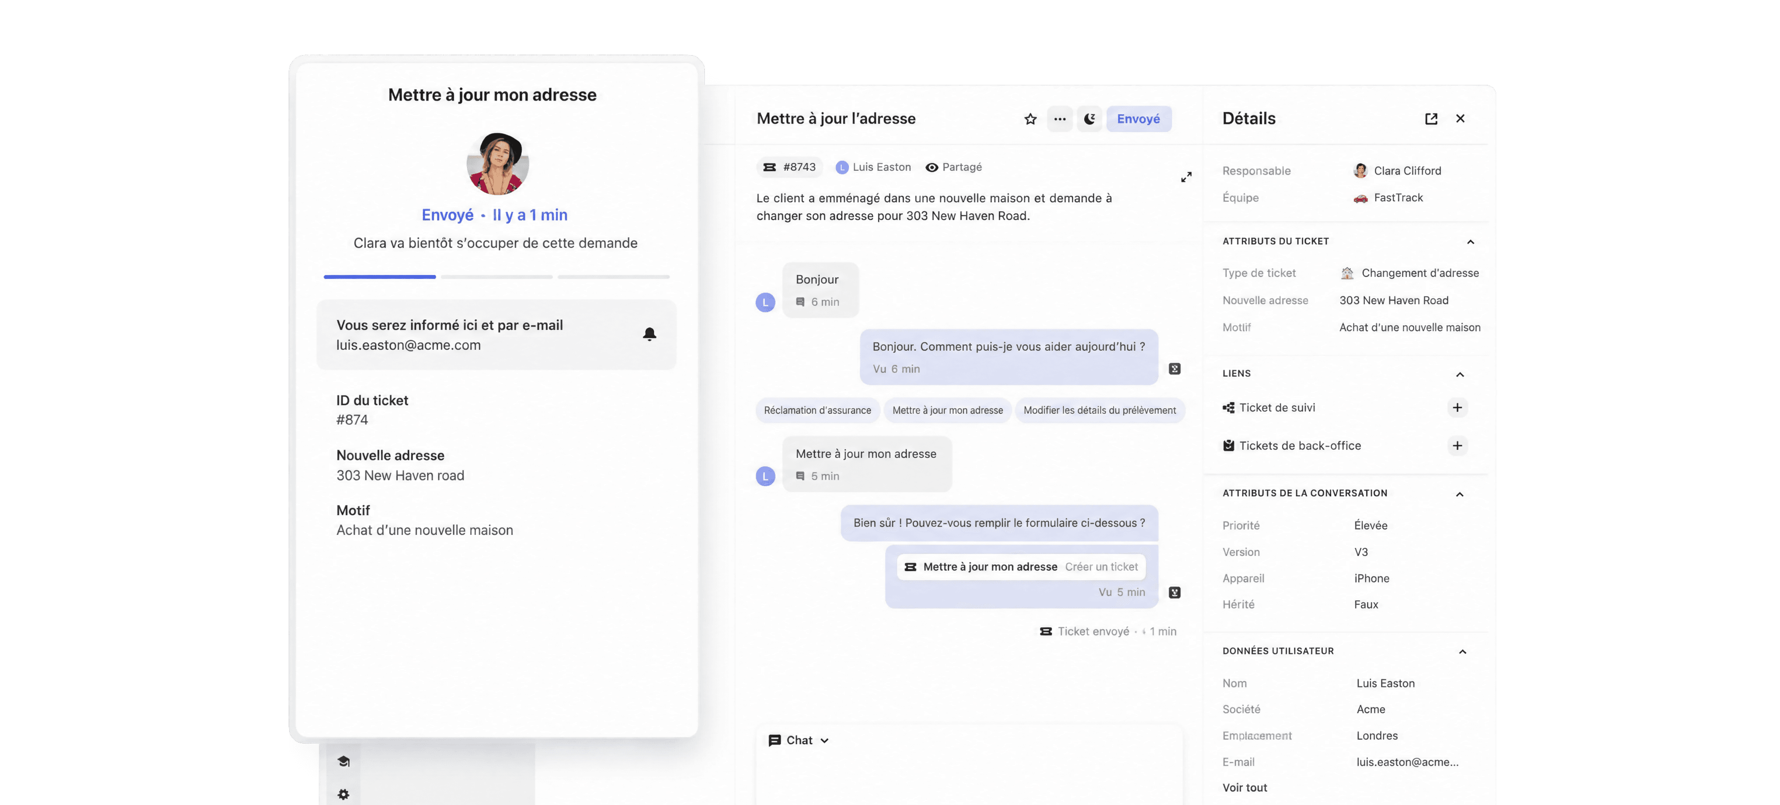
Task: Open Détails panel in a new window
Action: (x=1431, y=119)
